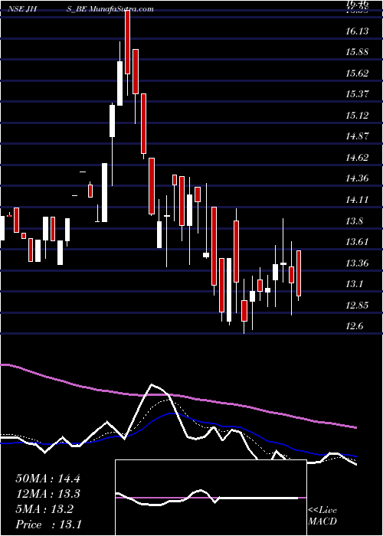Click the tallest red candle at chart peak
The image size is (383, 536).
tap(128, 42)
